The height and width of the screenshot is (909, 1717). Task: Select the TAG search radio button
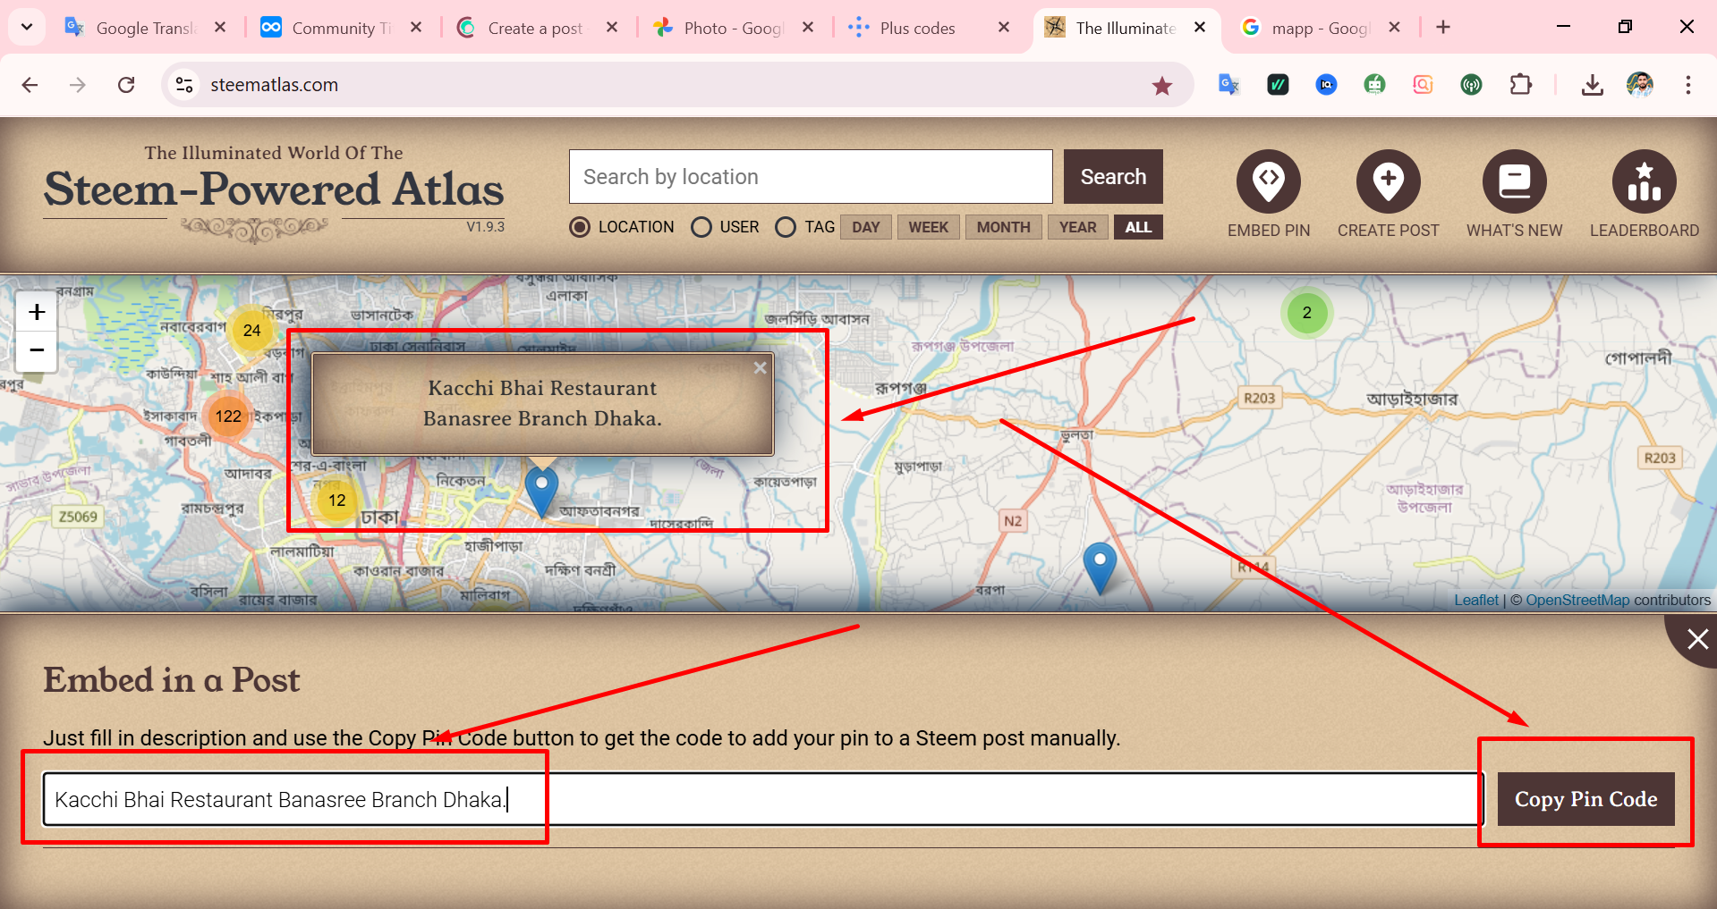point(786,227)
